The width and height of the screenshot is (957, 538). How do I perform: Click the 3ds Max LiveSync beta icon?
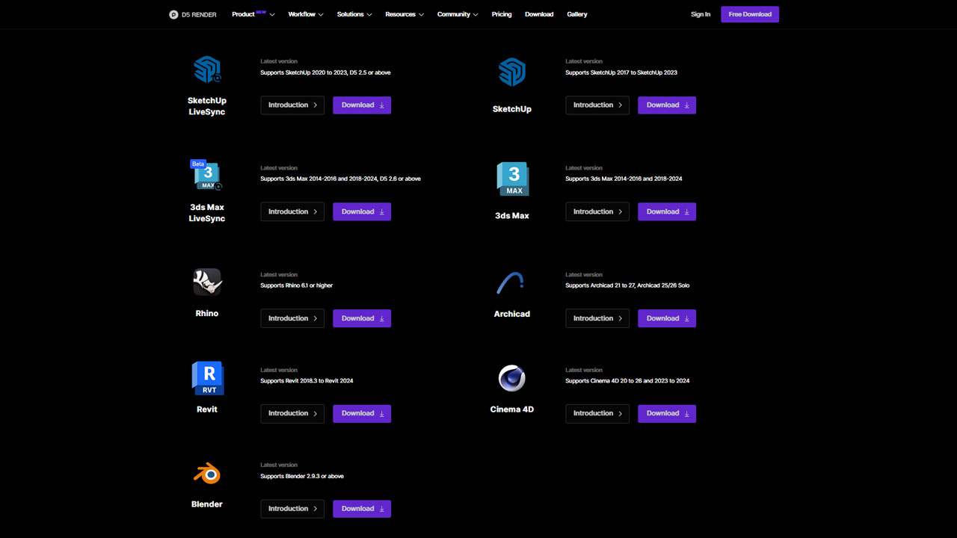[x=206, y=175]
